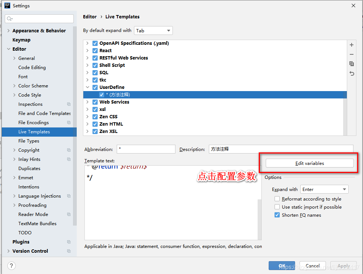This screenshot has height=274, width=363.
Task: Disable Shorten FQ names option
Action: pyautogui.click(x=277, y=215)
